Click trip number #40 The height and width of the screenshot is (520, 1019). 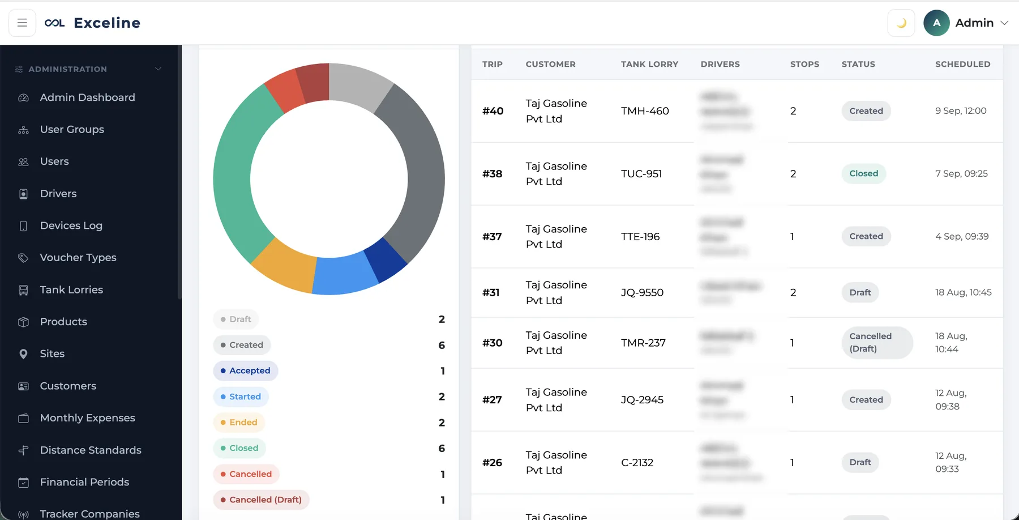pyautogui.click(x=493, y=111)
